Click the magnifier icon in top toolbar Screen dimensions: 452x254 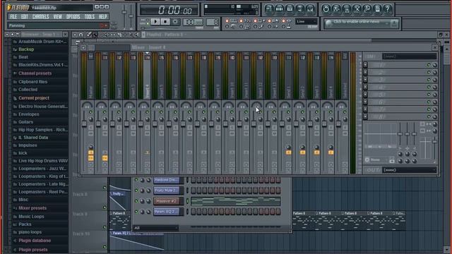(367, 9)
